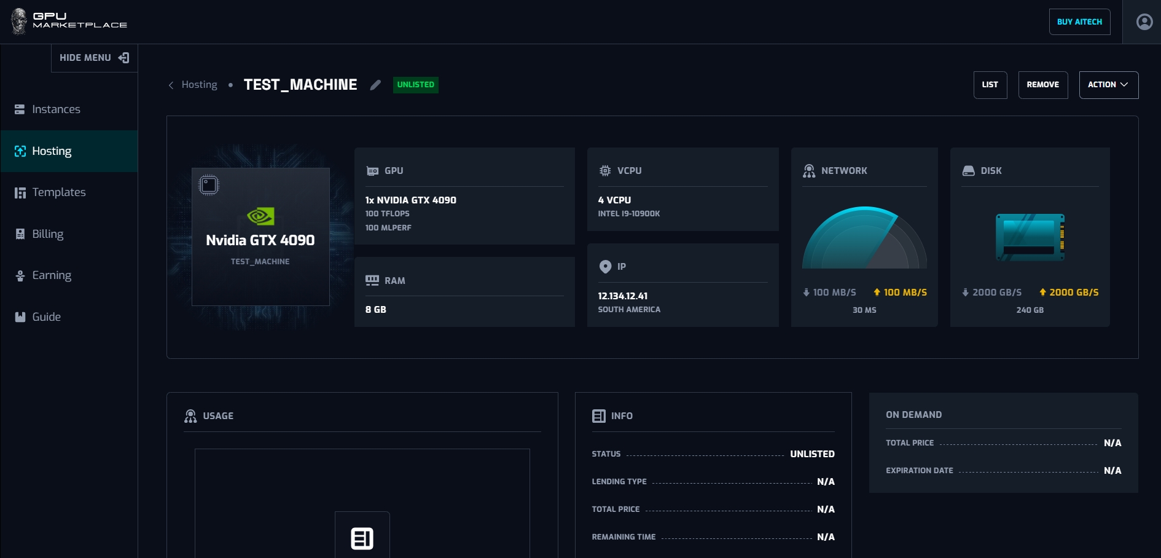1161x558 pixels.
Task: Click the disk drive illustration icon
Action: pyautogui.click(x=1030, y=237)
